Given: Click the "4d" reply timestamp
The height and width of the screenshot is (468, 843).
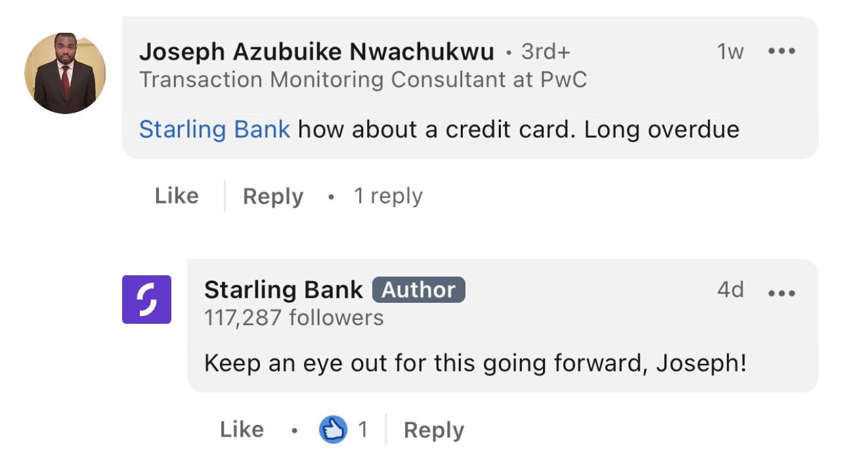Looking at the screenshot, I should pyautogui.click(x=730, y=290).
